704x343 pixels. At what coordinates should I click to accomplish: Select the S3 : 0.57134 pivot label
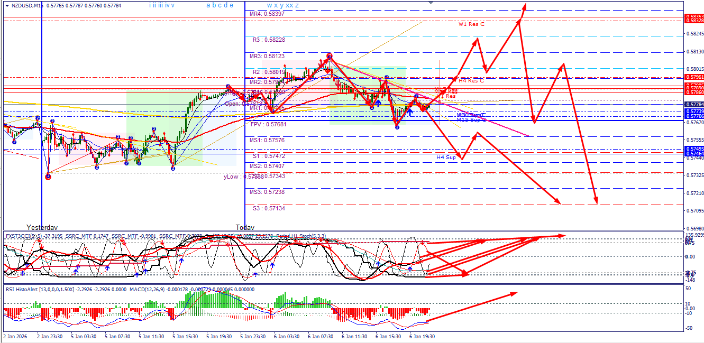(269, 208)
